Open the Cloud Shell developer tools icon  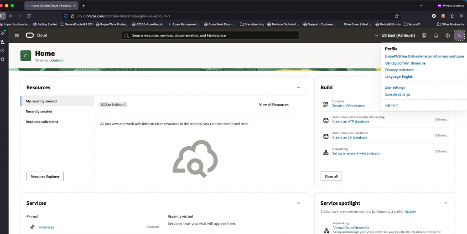[x=424, y=36]
